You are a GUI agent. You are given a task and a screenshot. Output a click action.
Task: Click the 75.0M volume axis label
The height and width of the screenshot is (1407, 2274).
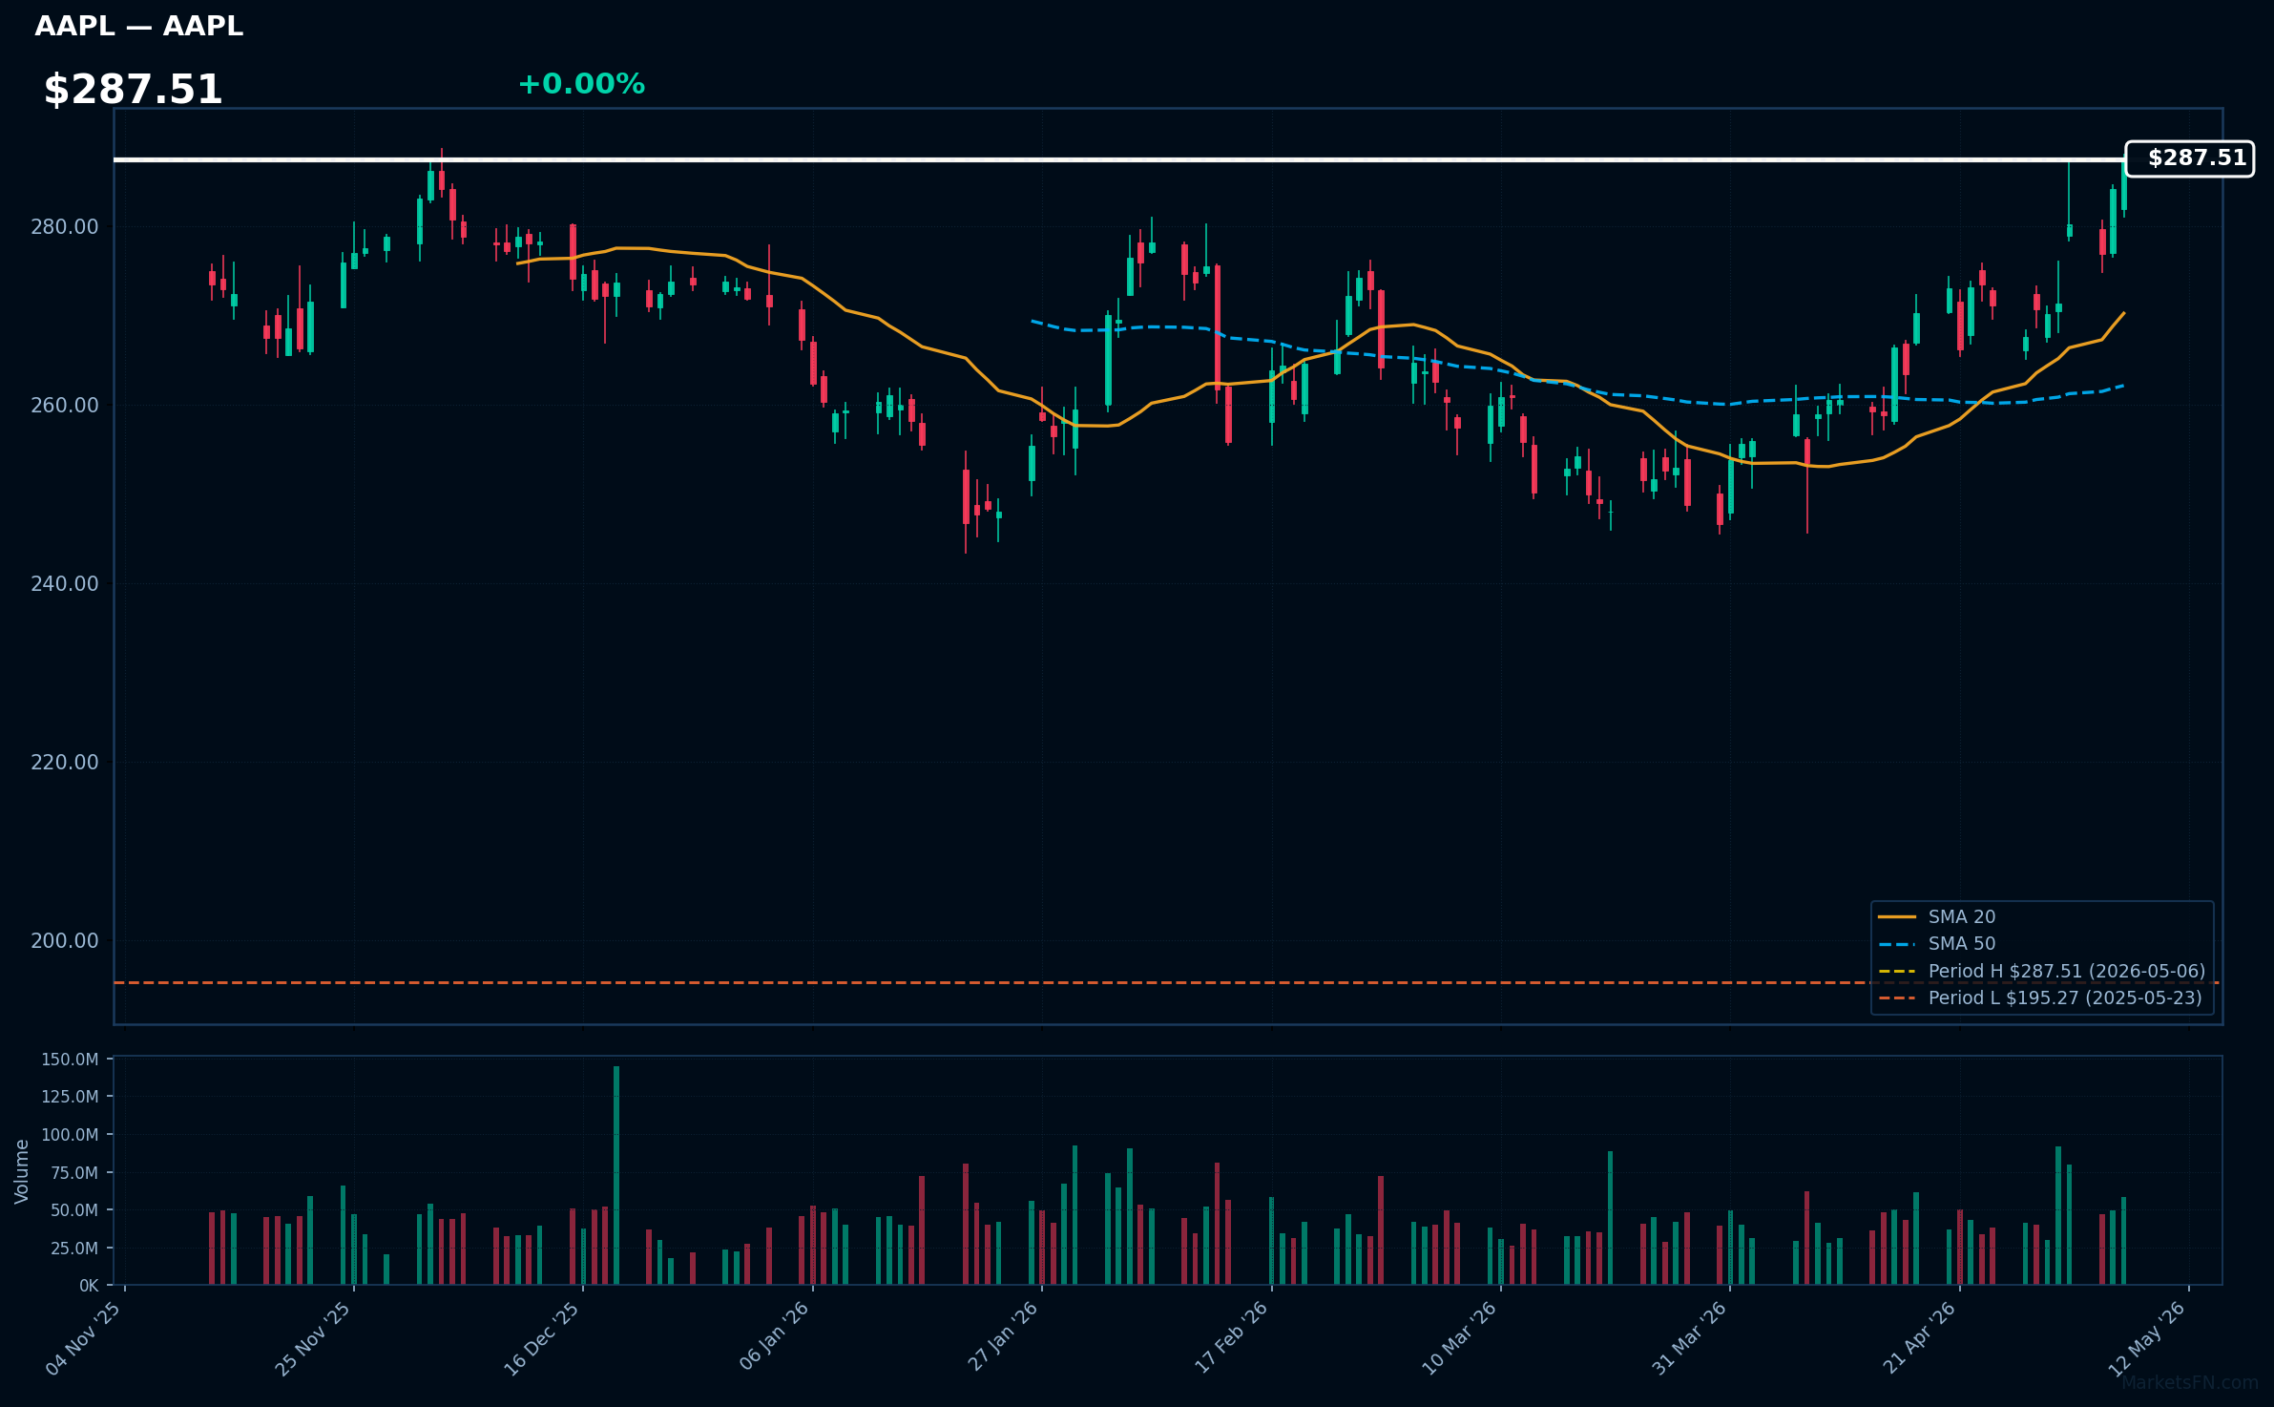point(74,1173)
